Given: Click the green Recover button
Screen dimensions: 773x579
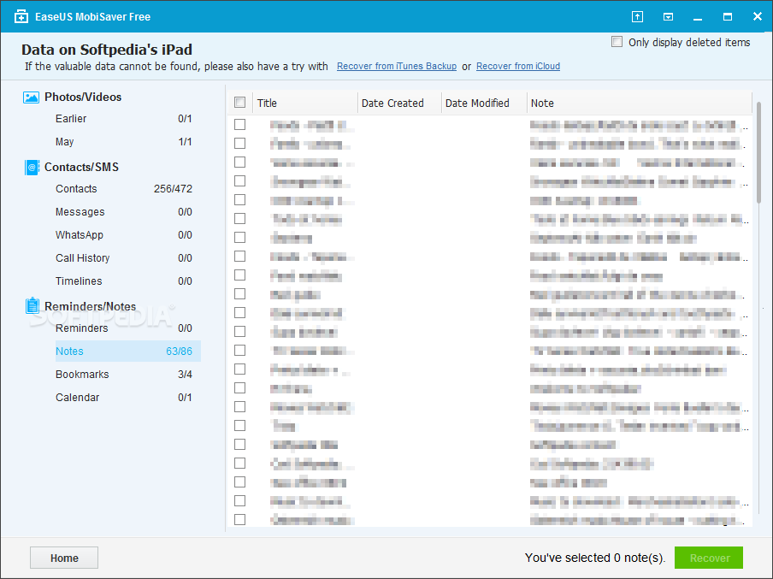Looking at the screenshot, I should [709, 558].
